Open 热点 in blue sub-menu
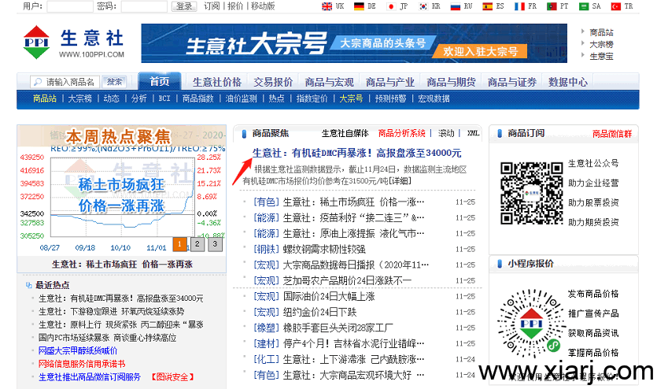Screen dimensions: 657x389 coord(276,98)
